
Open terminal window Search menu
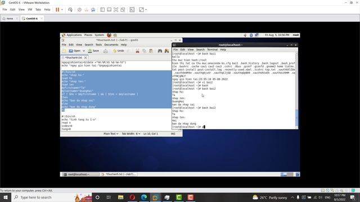coord(200,49)
